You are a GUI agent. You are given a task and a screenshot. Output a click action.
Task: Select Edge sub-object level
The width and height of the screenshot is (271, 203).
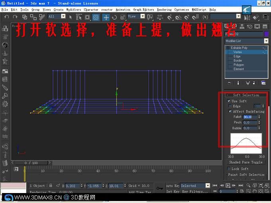(x=237, y=56)
